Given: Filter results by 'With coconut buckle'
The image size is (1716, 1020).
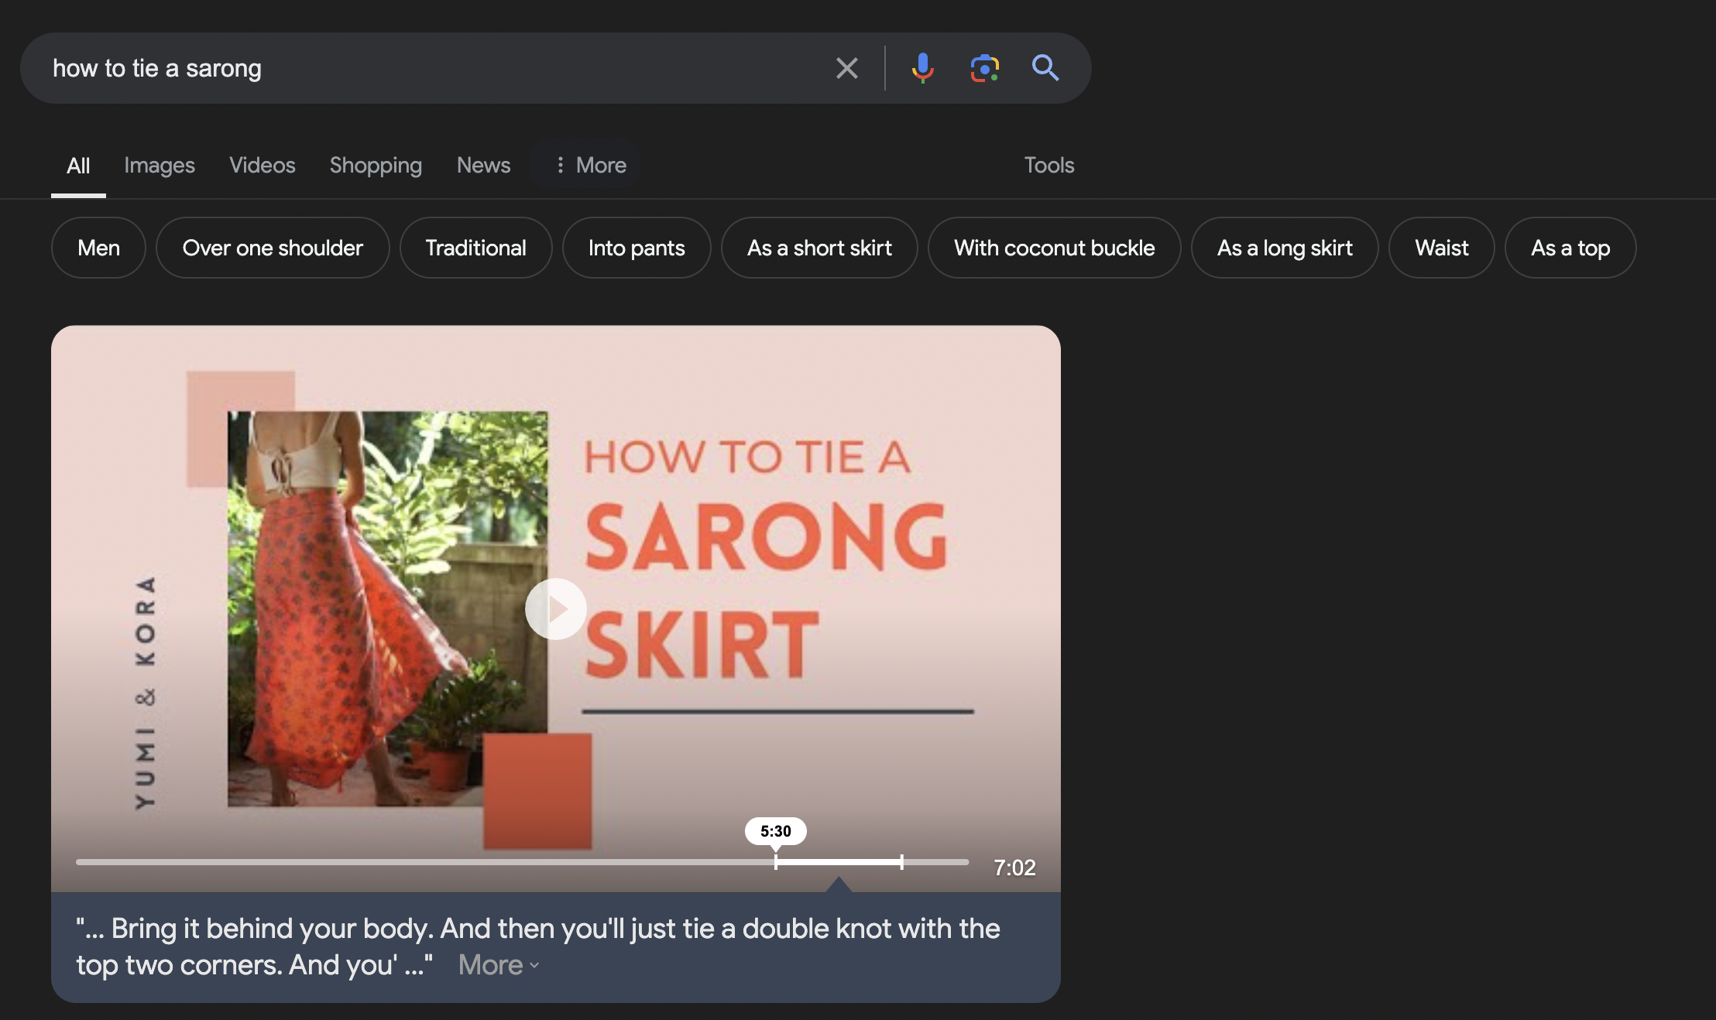Looking at the screenshot, I should click(1054, 248).
